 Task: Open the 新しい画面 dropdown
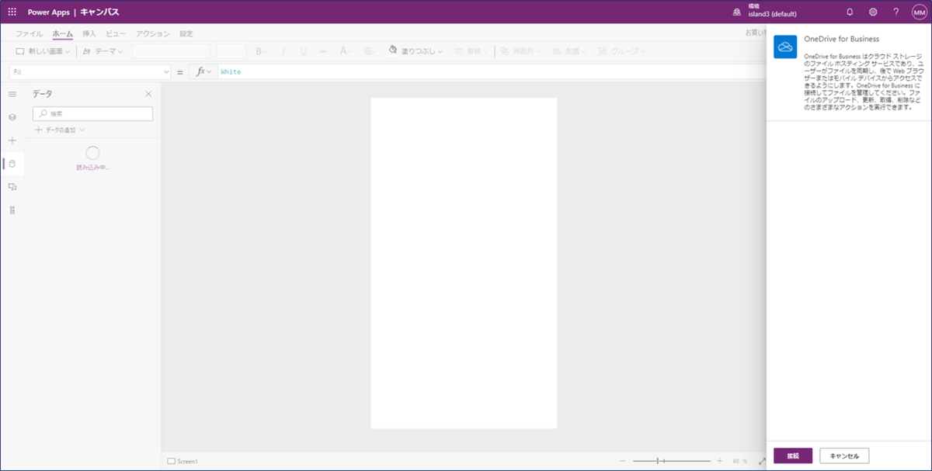[43, 51]
